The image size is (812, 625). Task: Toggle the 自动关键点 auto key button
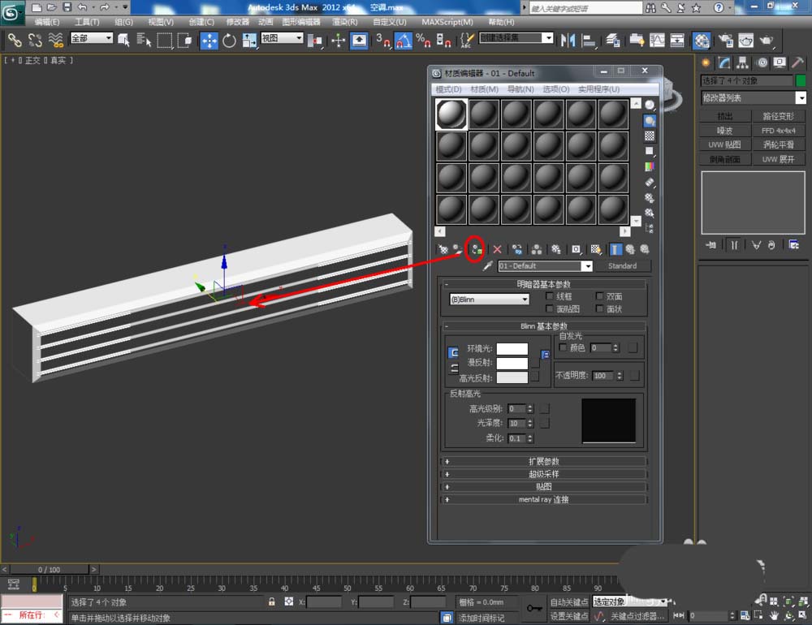pos(568,601)
